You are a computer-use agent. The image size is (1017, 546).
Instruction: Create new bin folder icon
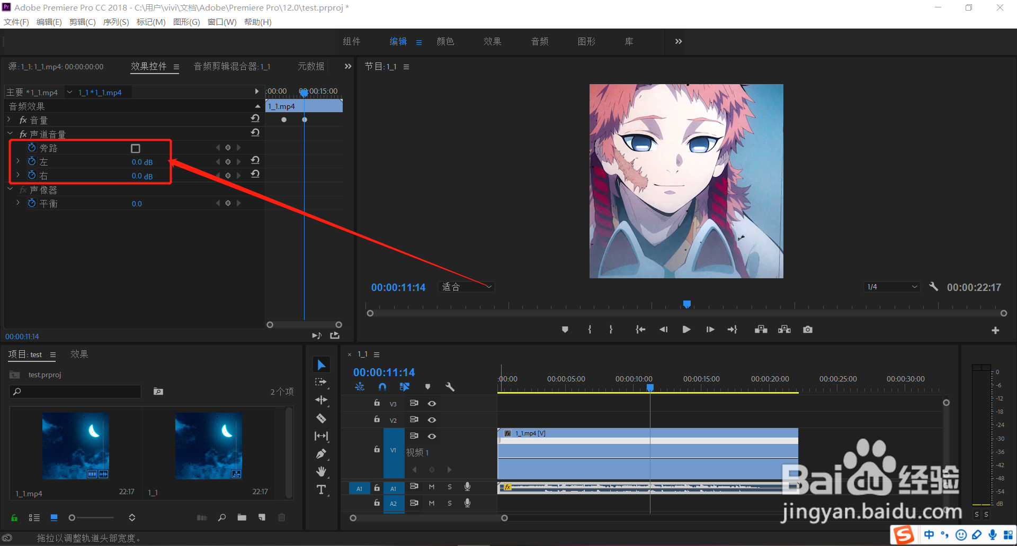(242, 517)
